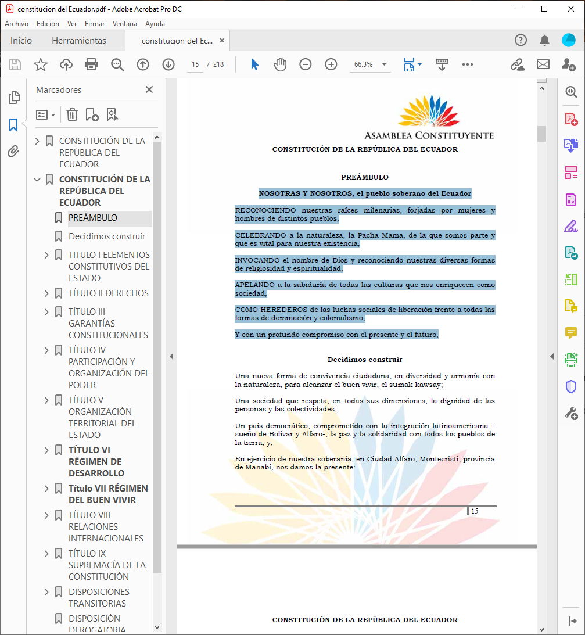Close the Marcadores panel
Screen dimensions: 585x635
(x=149, y=89)
